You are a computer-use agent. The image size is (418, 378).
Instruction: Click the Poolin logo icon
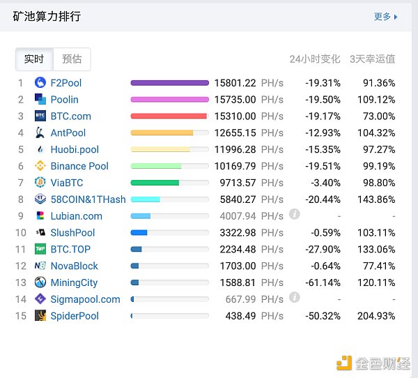(40, 100)
